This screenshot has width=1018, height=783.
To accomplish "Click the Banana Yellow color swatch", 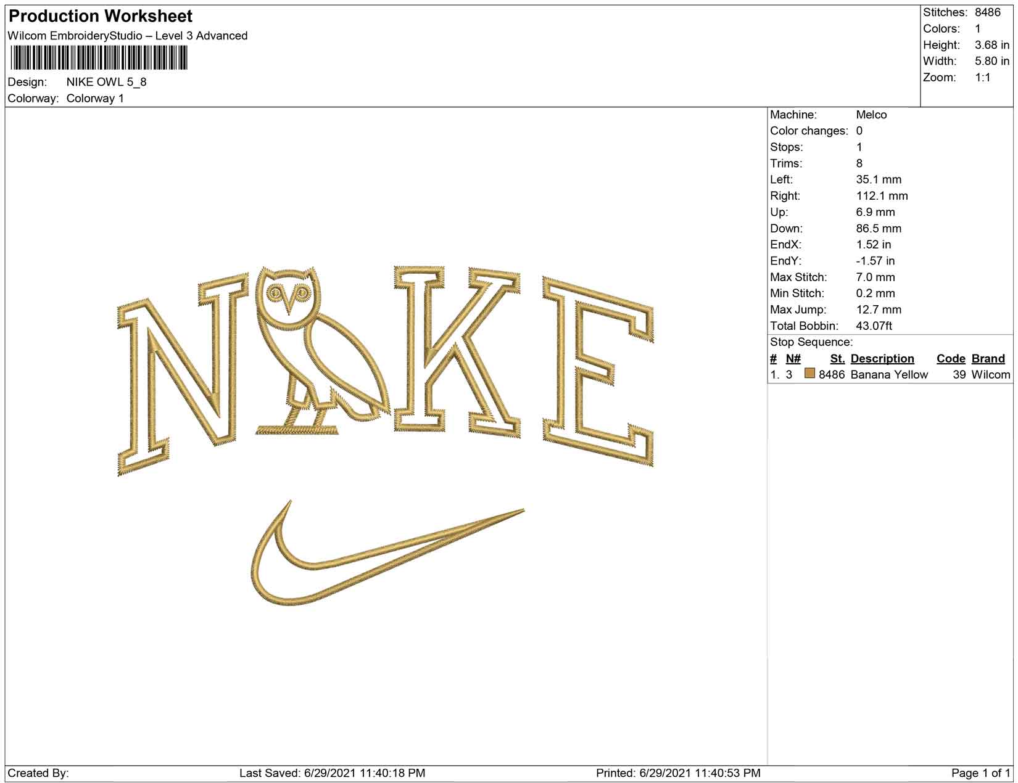I will click(x=809, y=374).
